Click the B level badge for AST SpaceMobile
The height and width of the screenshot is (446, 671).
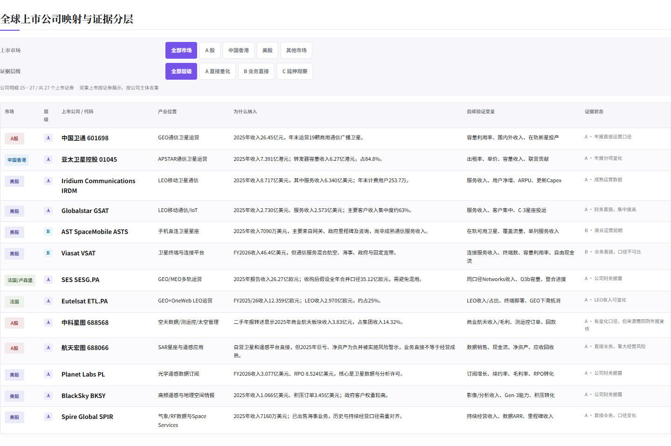(48, 232)
